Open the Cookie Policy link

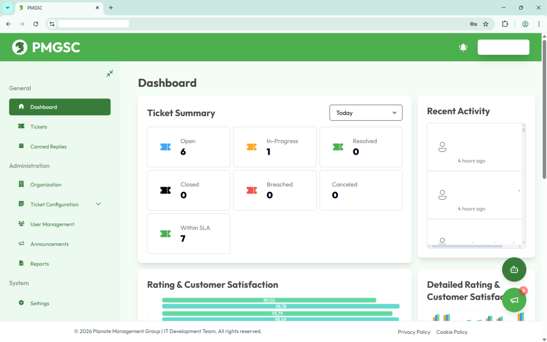[x=452, y=332]
